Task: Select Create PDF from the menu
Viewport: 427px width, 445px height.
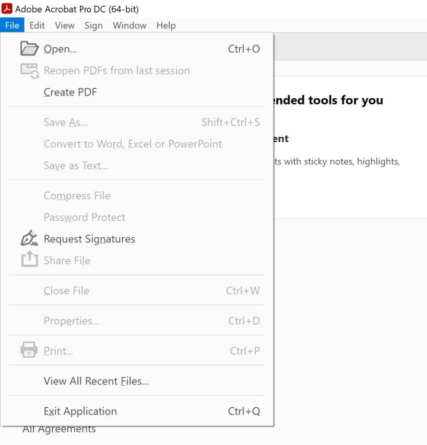Action: click(70, 92)
